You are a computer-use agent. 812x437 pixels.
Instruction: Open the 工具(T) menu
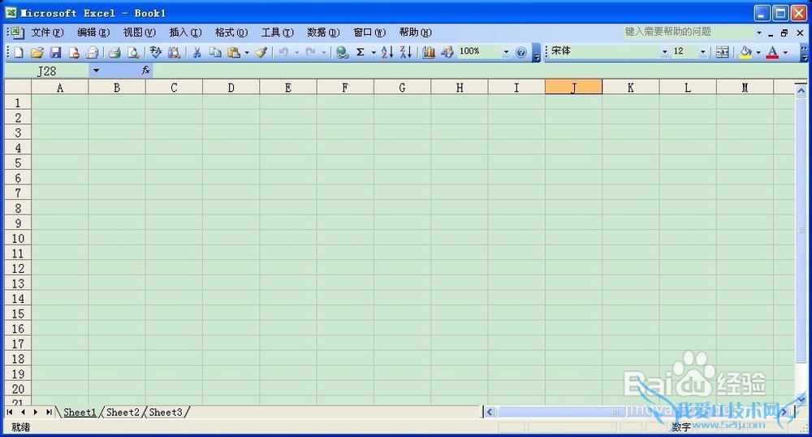pyautogui.click(x=278, y=32)
